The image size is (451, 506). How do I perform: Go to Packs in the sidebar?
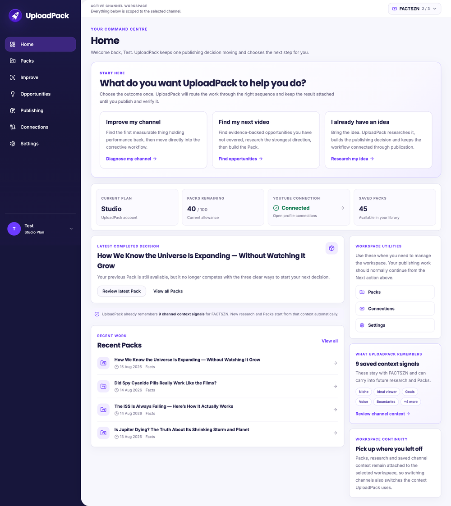click(x=41, y=61)
